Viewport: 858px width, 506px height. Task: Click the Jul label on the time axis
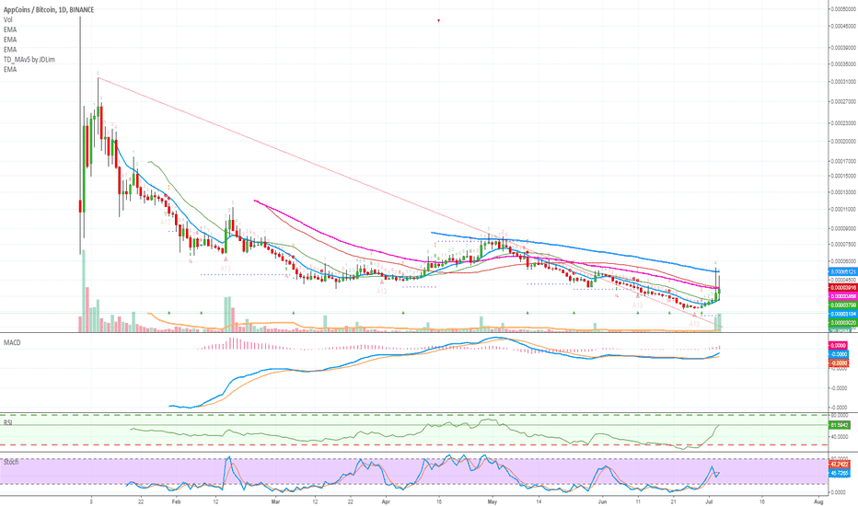[x=709, y=501]
